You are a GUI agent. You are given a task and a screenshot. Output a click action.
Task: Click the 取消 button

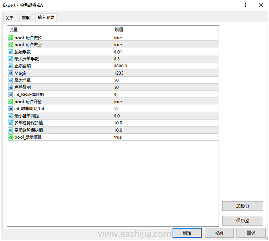click(219, 233)
